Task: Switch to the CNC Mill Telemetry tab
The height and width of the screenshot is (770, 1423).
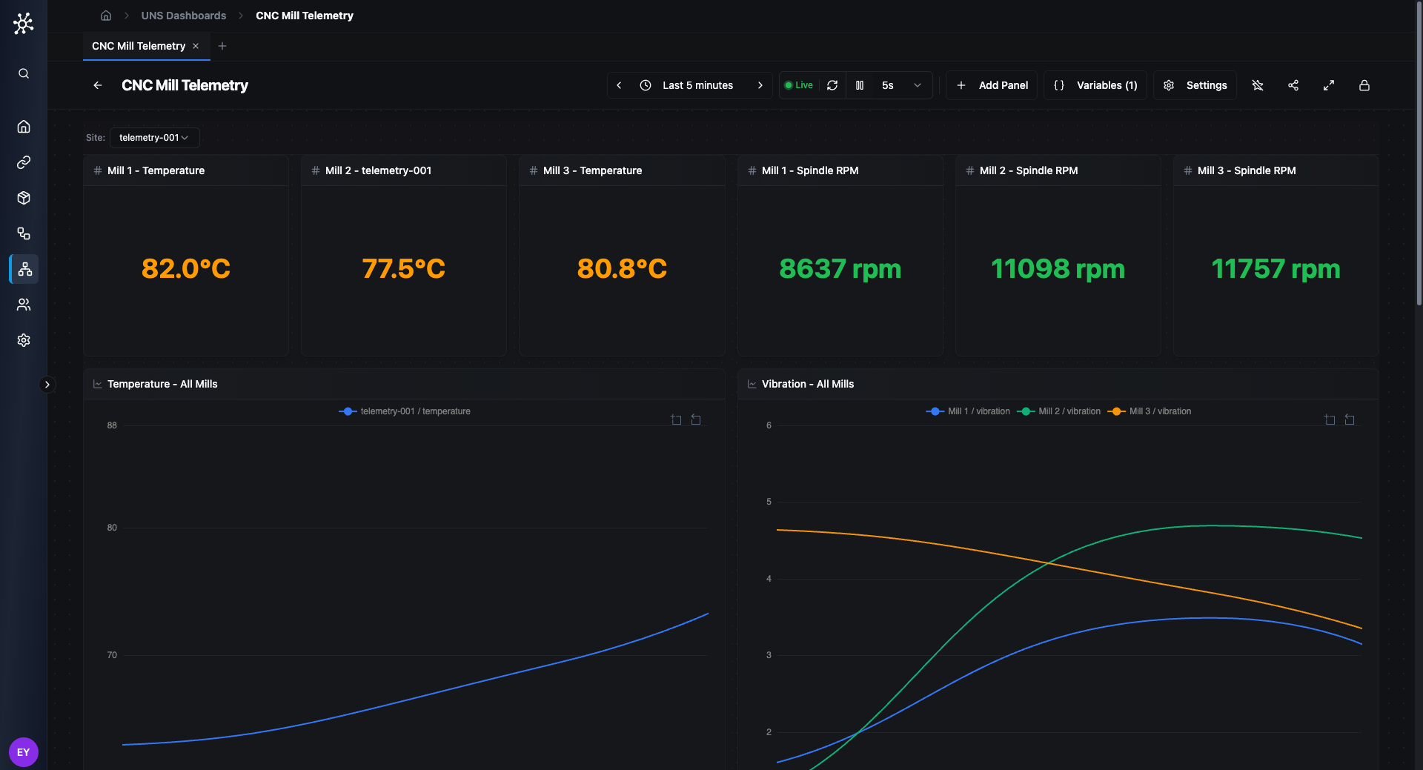Action: (x=138, y=46)
